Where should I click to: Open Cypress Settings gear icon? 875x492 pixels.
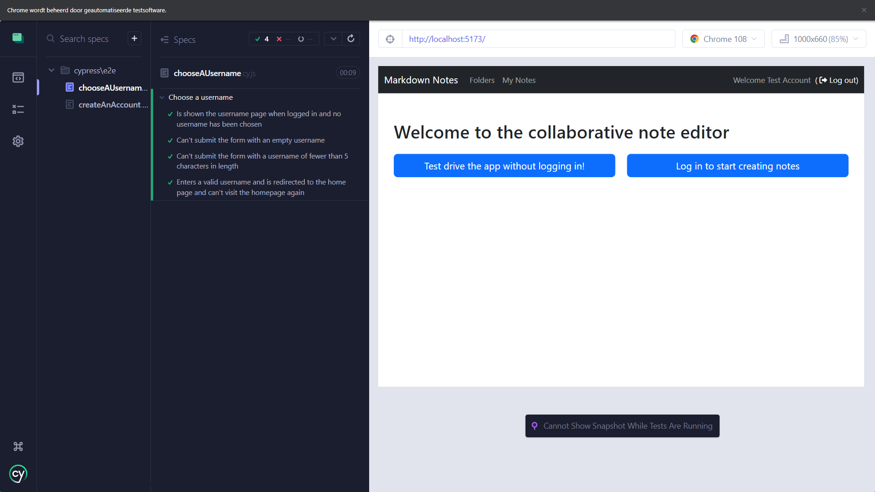tap(18, 141)
